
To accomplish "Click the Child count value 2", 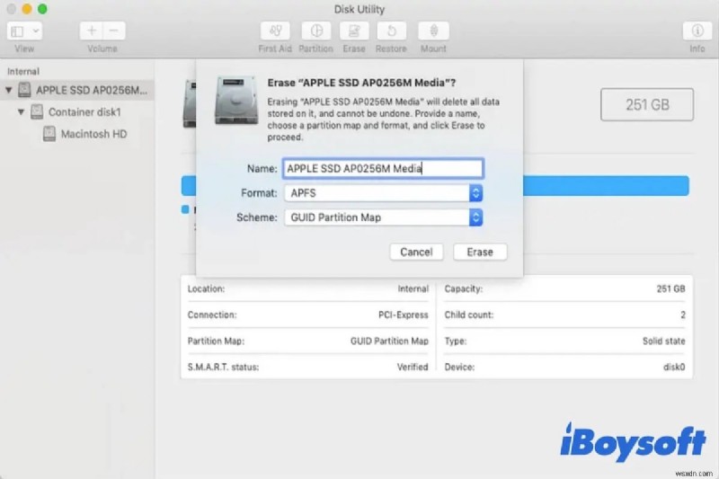I will [683, 315].
